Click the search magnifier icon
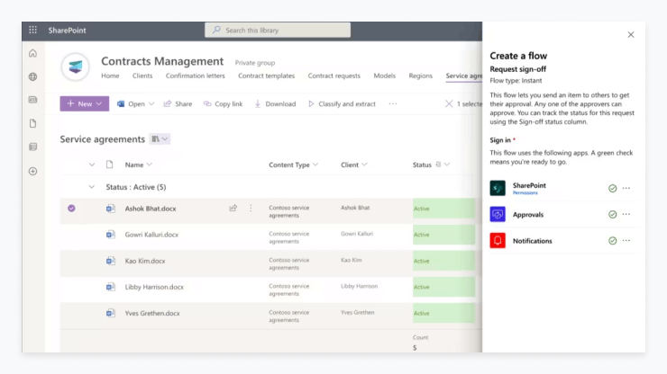 point(216,30)
